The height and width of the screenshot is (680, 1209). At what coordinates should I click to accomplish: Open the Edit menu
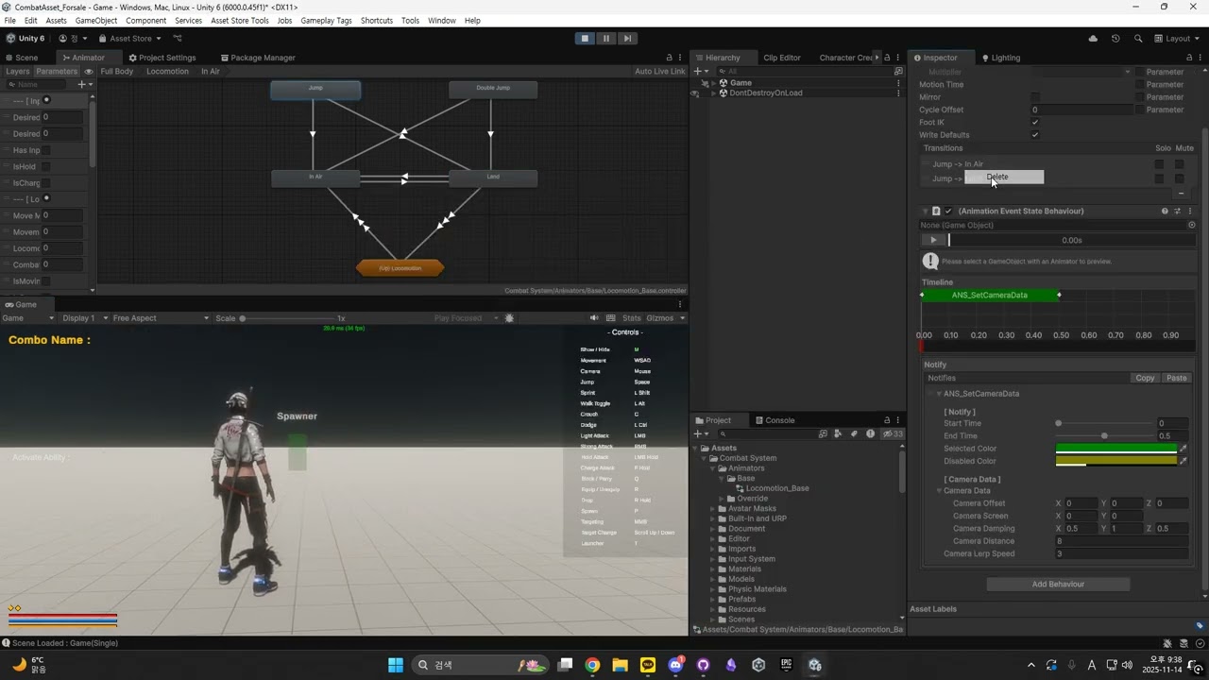(31, 20)
